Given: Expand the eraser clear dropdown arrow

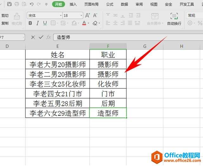Looking at the screenshot, I should 99,23.
